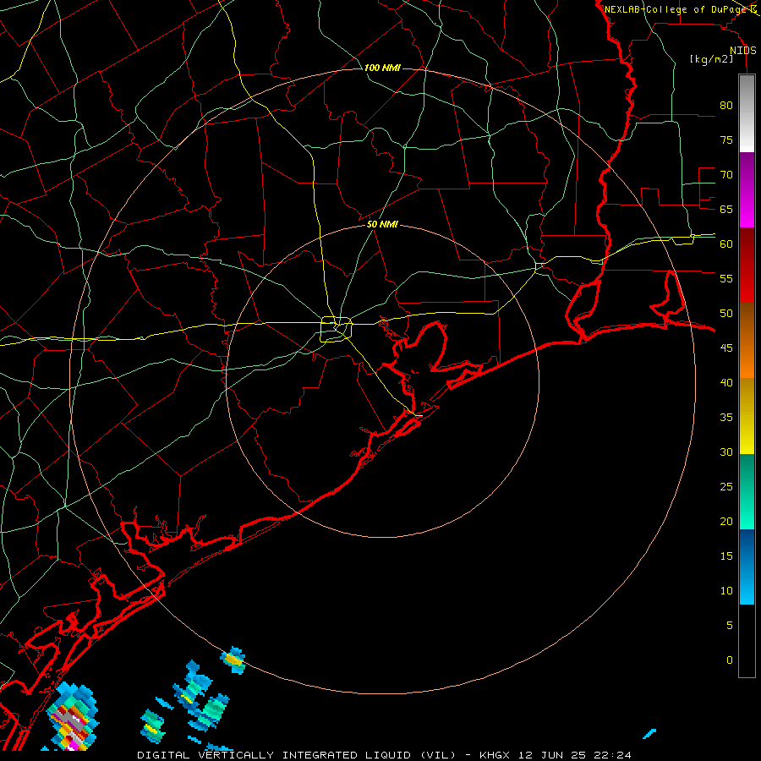Viewport: 761px width, 761px height.
Task: Pick the black segment of the color bar
Action: 747,640
